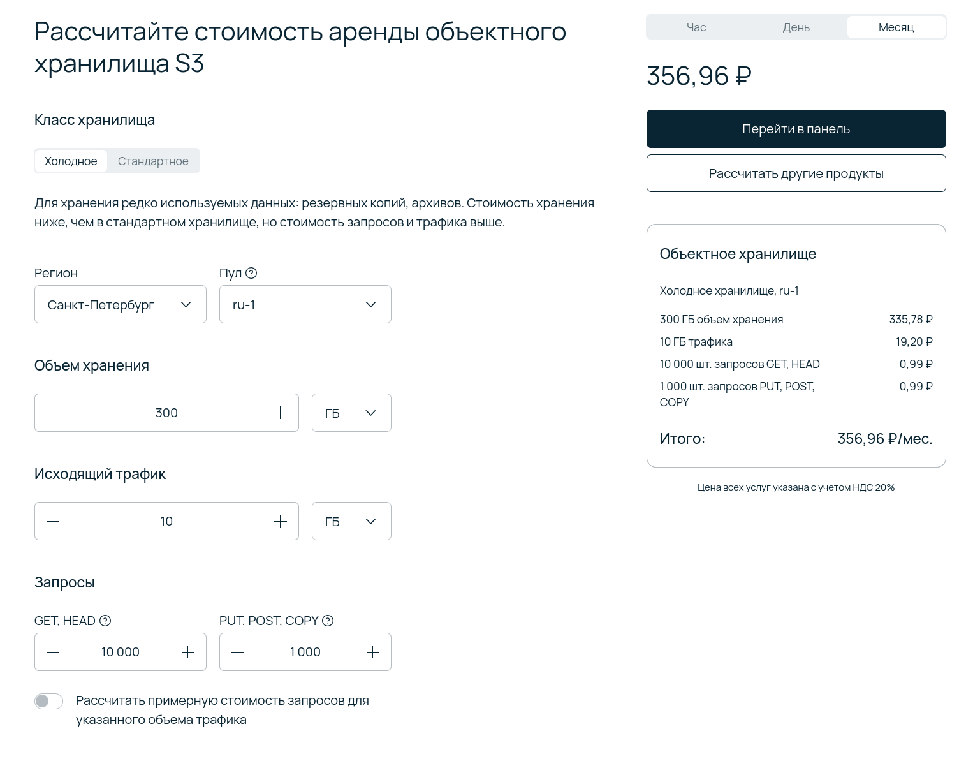The image size is (966, 775).
Task: Click the Пул help question-mark icon
Action: pos(251,273)
